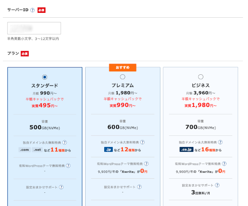Show 設定おまかせサポート help in スタンダード column
This screenshot has height=206, width=248.
[x=61, y=187]
